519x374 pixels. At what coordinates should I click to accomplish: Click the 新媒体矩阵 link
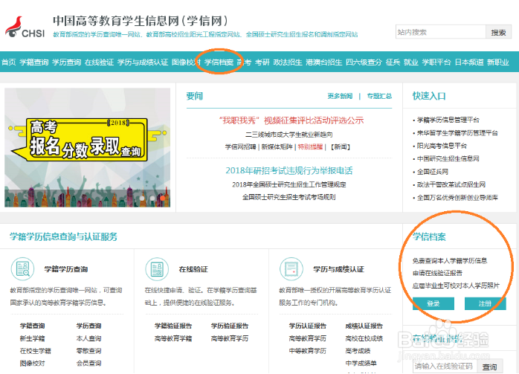pyautogui.click(x=277, y=146)
